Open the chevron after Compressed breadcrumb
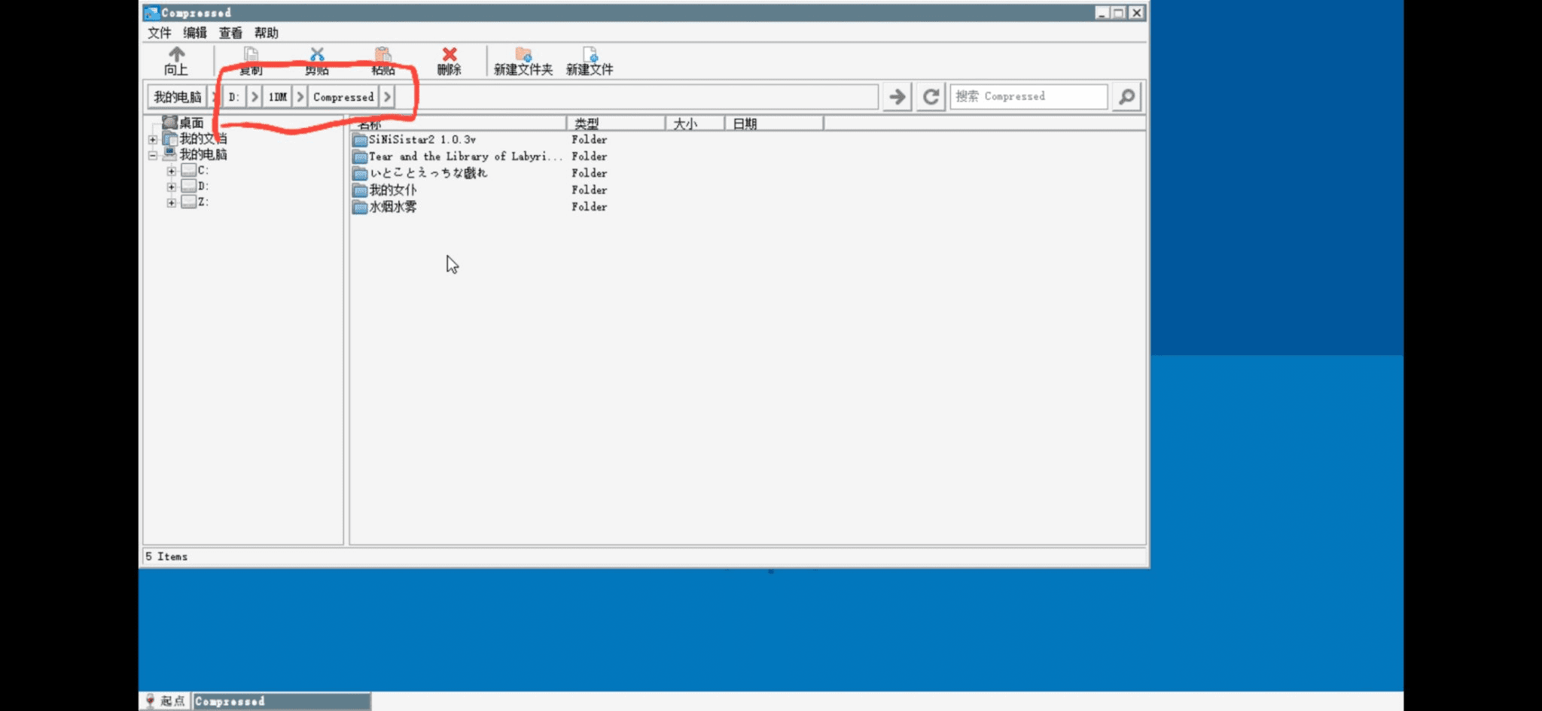The image size is (1542, 711). 387,97
